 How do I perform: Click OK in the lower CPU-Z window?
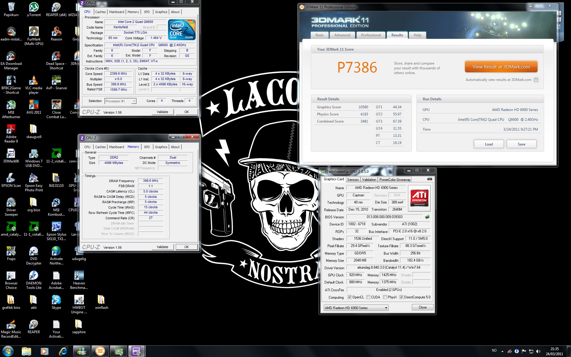pyautogui.click(x=186, y=247)
